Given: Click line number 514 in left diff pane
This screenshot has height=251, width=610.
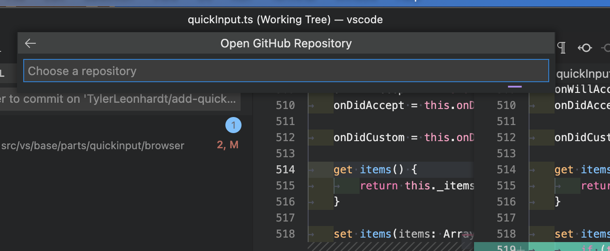Looking at the screenshot, I should [285, 170].
